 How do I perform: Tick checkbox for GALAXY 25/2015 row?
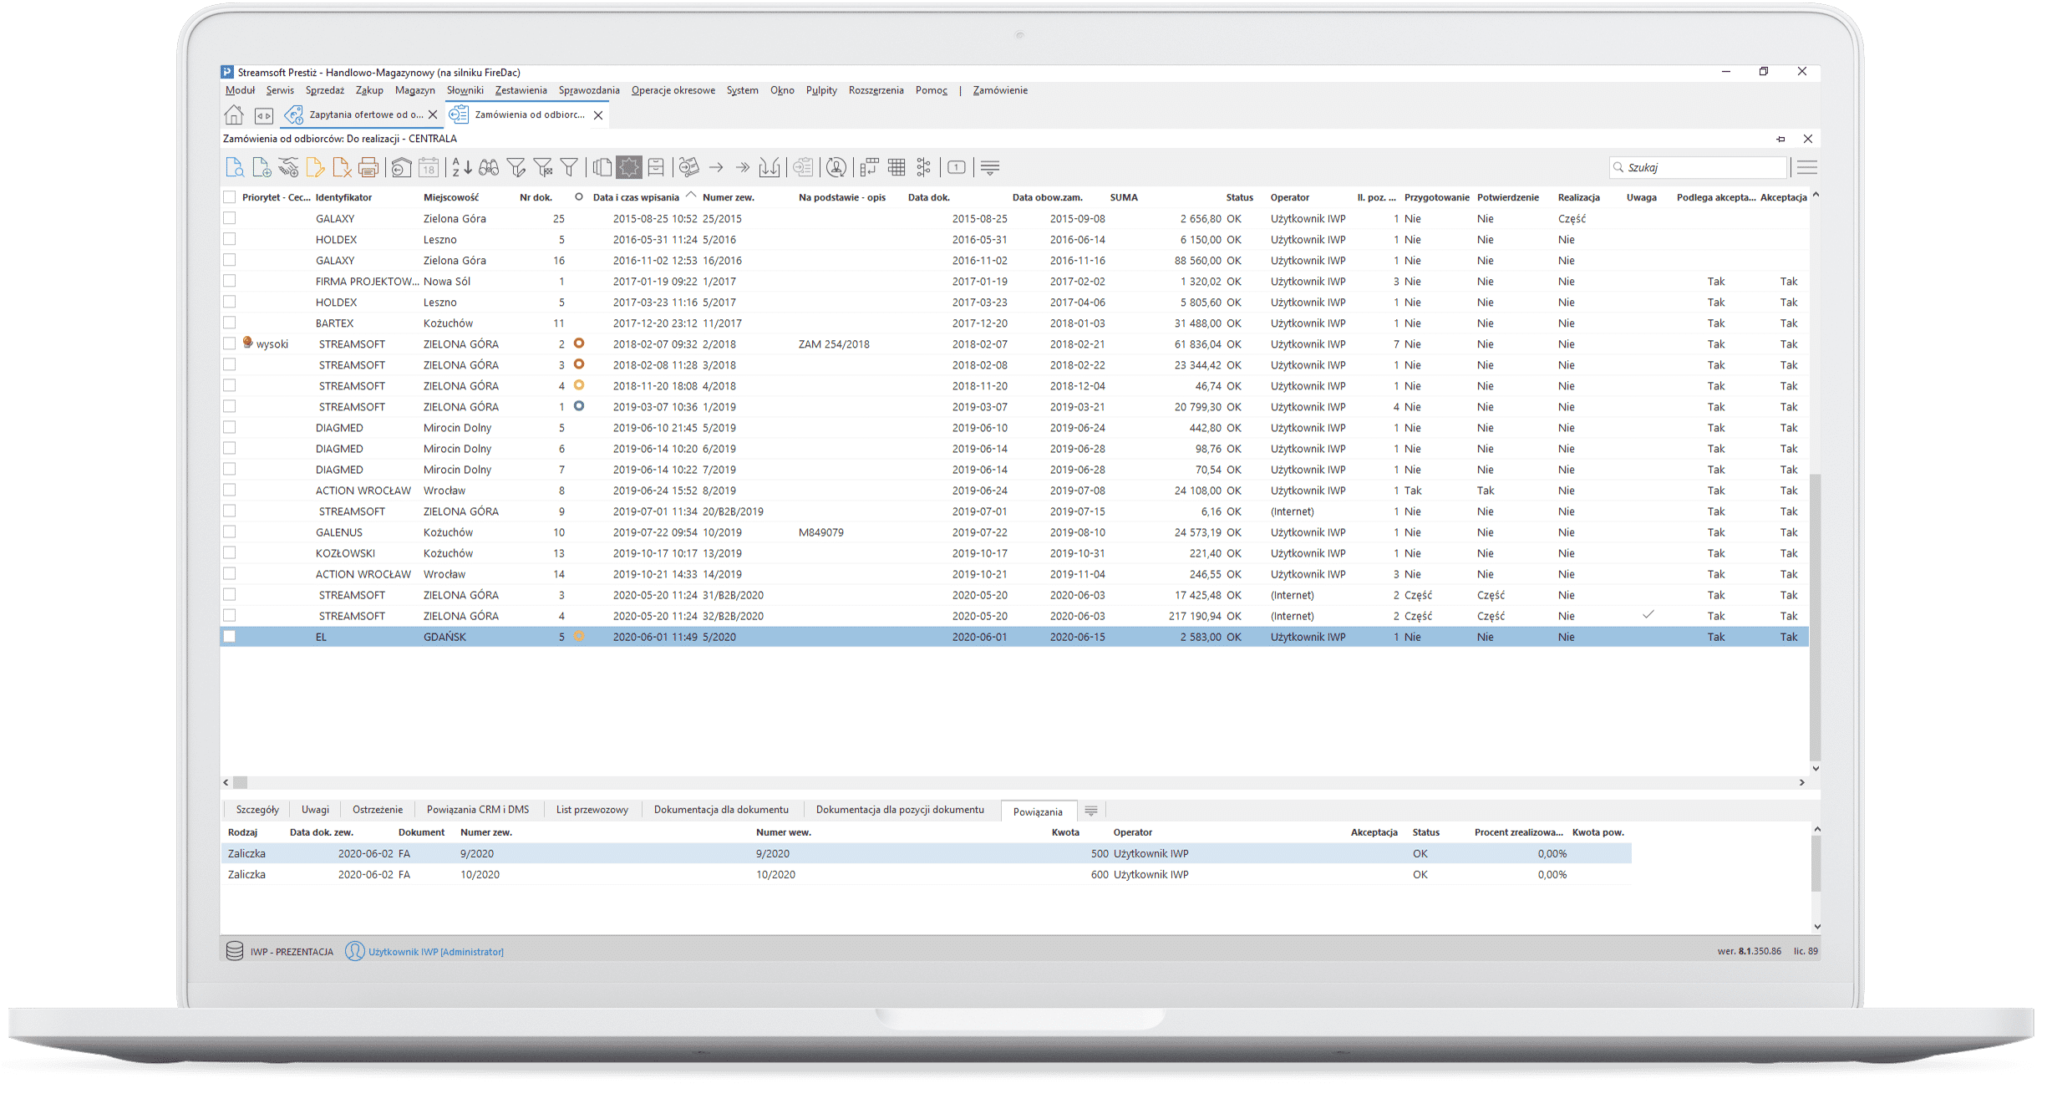click(x=229, y=218)
